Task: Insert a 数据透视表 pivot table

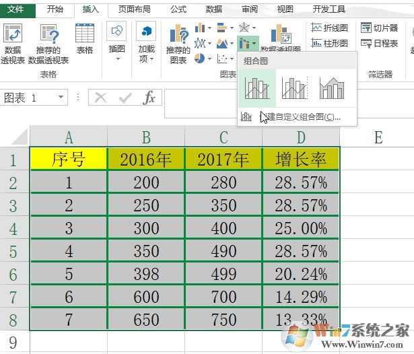Action: click(x=13, y=44)
